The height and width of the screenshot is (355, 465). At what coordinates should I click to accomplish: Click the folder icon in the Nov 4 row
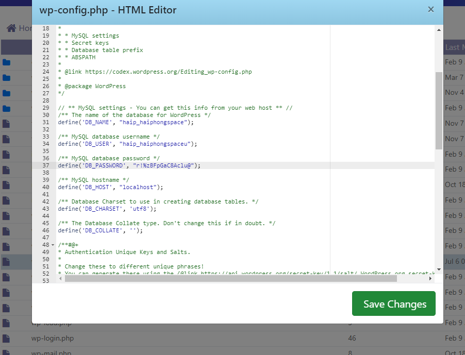coord(7,93)
